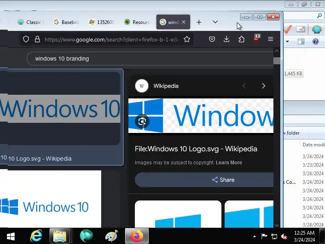Select the 3/23/2024 date entry in Explorer
Viewport: 325px width, 244px height.
(313, 165)
